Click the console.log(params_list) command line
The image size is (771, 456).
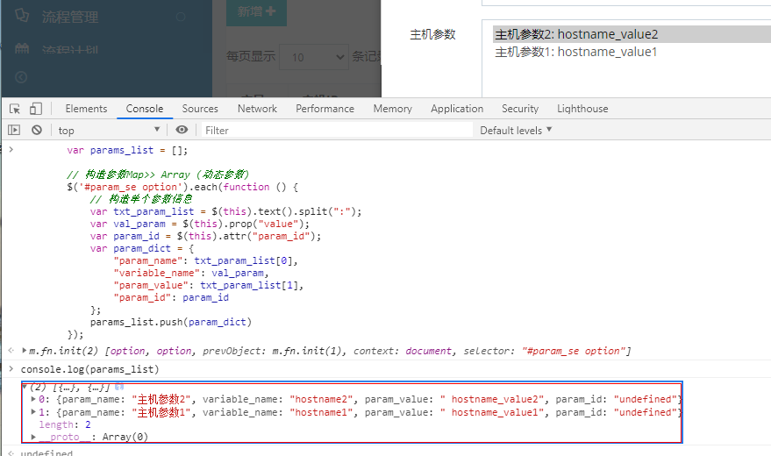[90, 369]
